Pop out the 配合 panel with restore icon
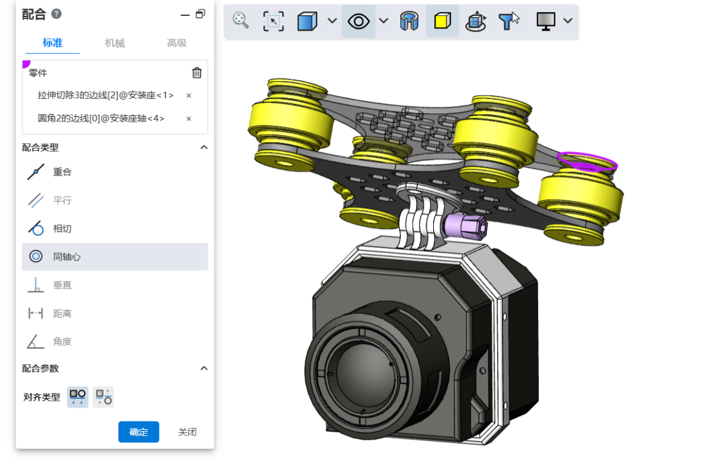This screenshot has height=464, width=701. [x=200, y=15]
